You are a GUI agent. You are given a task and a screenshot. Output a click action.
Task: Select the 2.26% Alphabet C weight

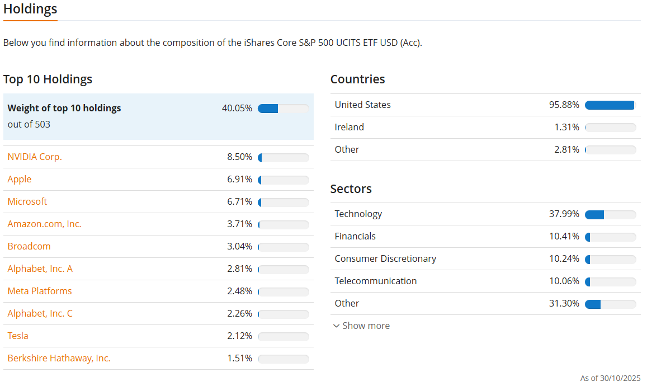click(239, 313)
